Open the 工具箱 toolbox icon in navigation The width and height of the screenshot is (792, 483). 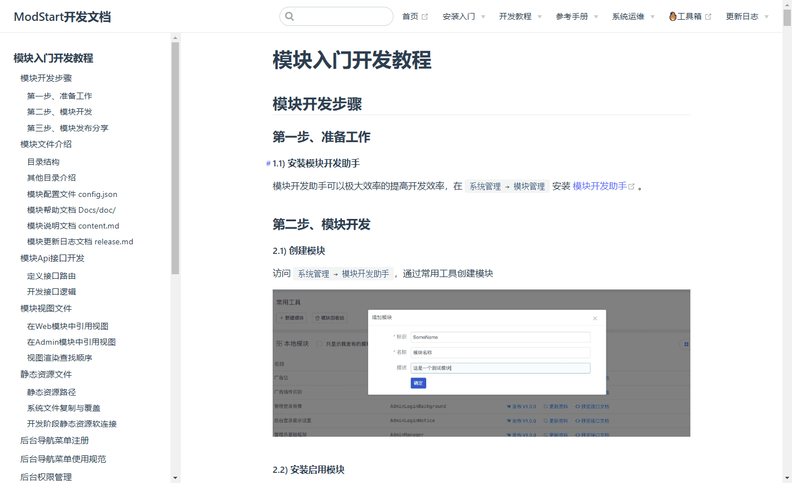pos(674,16)
